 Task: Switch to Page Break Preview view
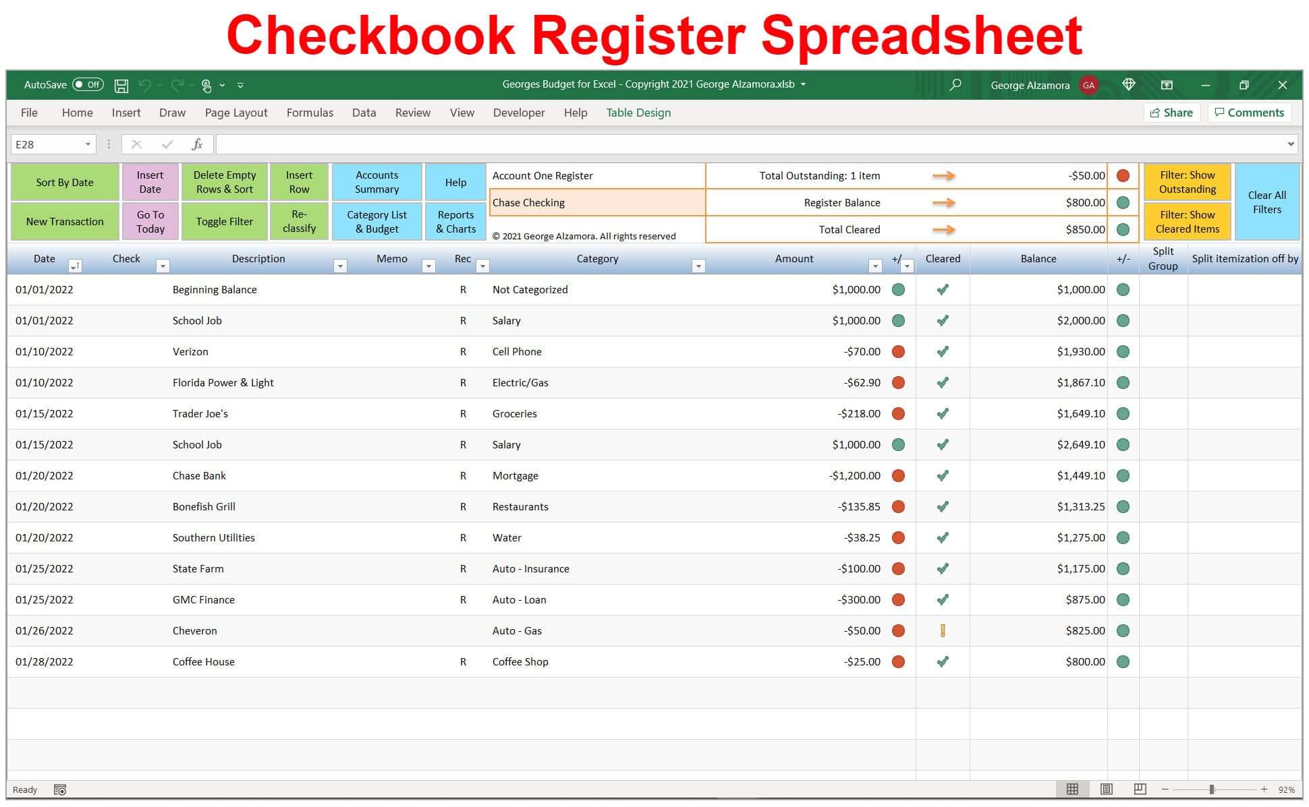1140,789
